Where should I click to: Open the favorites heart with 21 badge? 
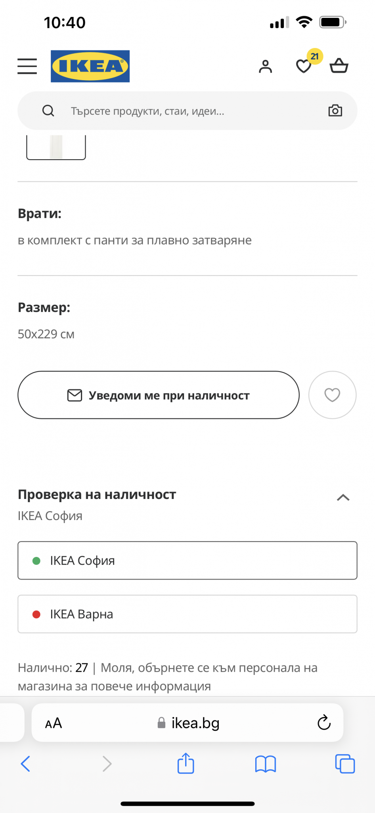click(x=304, y=66)
